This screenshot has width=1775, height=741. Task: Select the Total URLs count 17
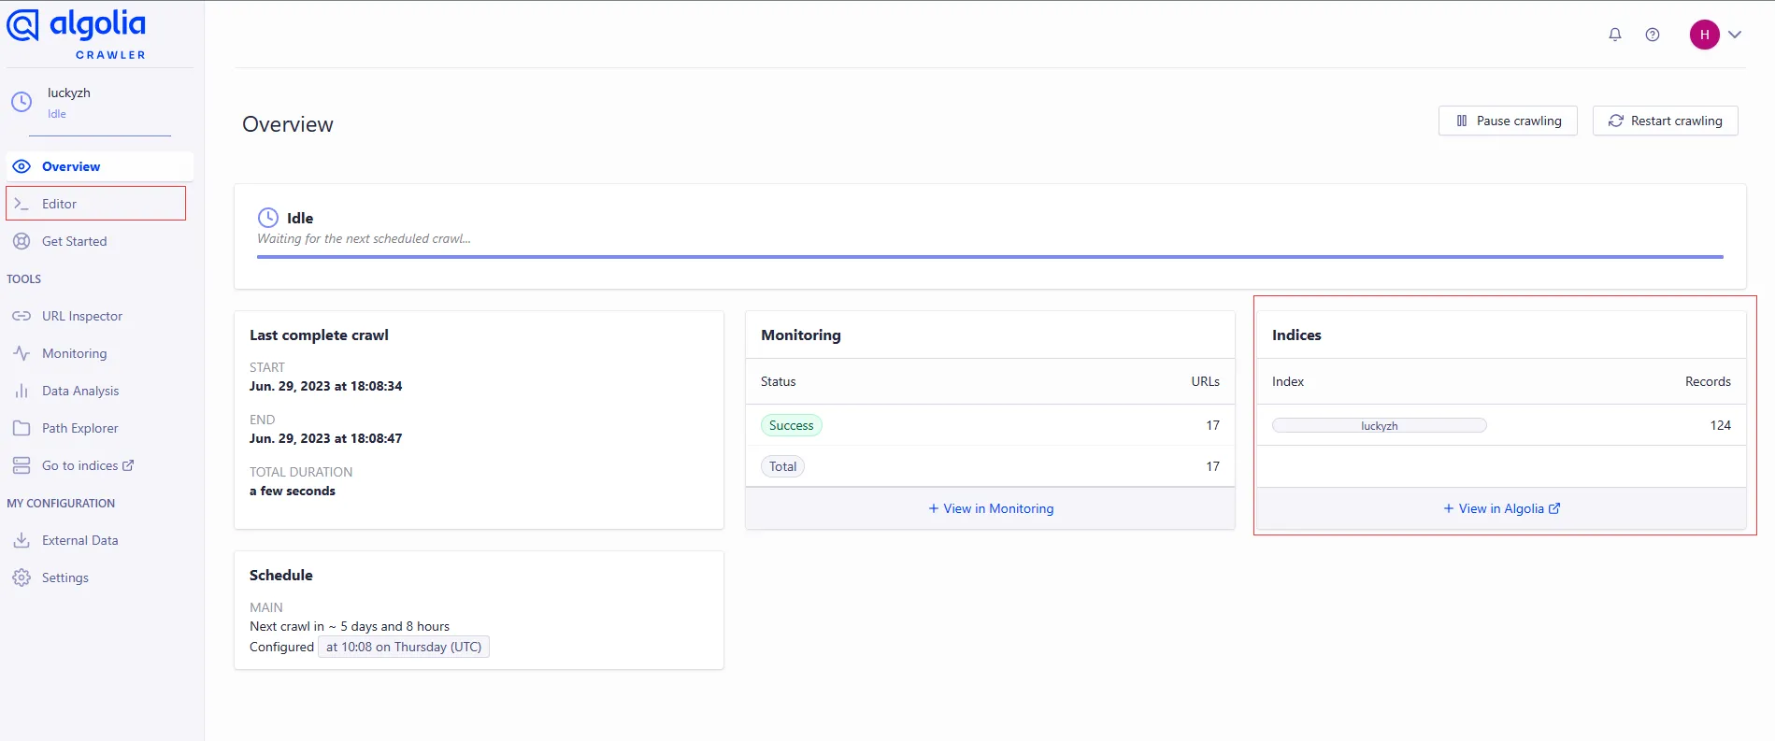(1212, 466)
